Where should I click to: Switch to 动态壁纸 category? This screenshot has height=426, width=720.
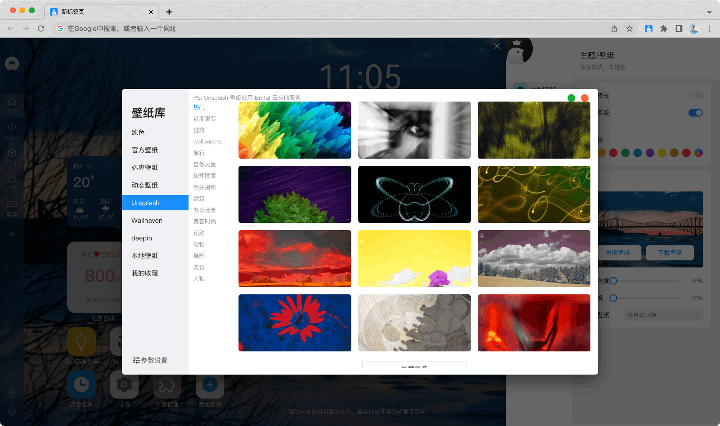[144, 185]
